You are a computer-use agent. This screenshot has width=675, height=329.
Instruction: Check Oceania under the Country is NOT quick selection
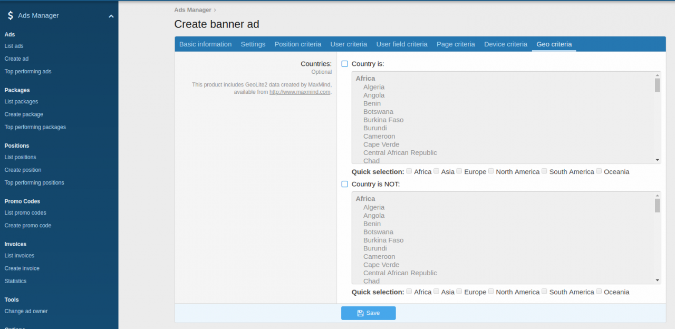tap(599, 291)
